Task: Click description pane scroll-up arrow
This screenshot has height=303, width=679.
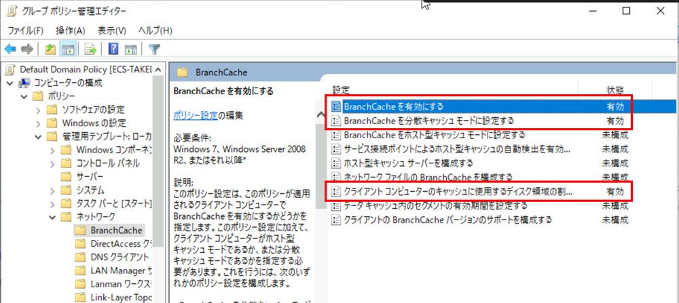Action: [x=322, y=115]
